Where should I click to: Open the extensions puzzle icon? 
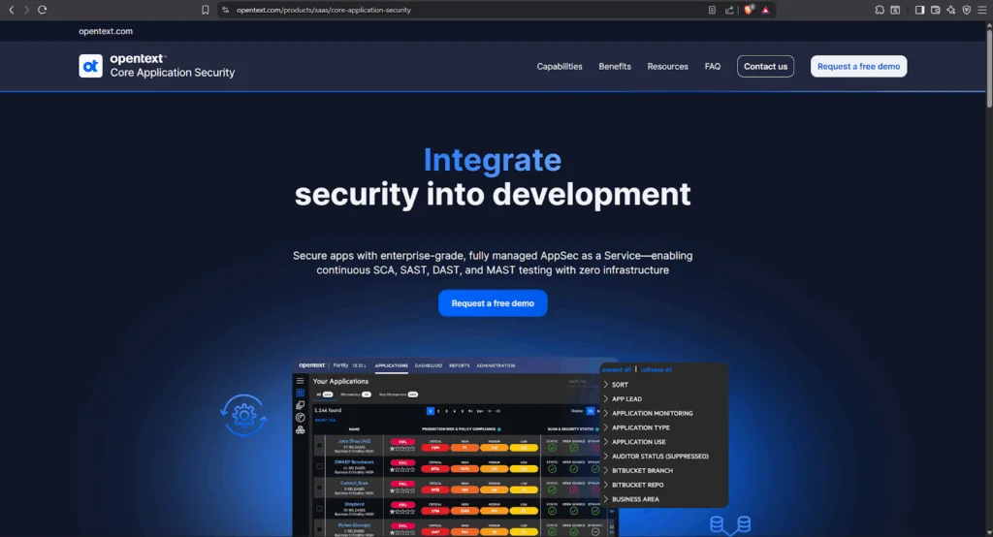880,10
